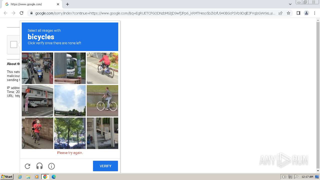Select tile with building and parked cars

37,101
